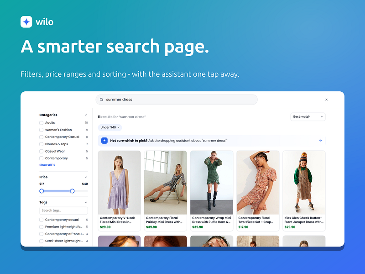Open the Best match sort dropdown
Image resolution: width=365 pixels, height=274 pixels.
click(308, 117)
